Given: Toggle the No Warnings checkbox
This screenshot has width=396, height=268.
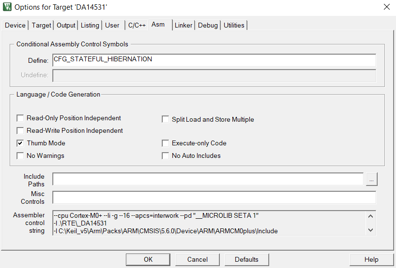Looking at the screenshot, I should pos(20,156).
